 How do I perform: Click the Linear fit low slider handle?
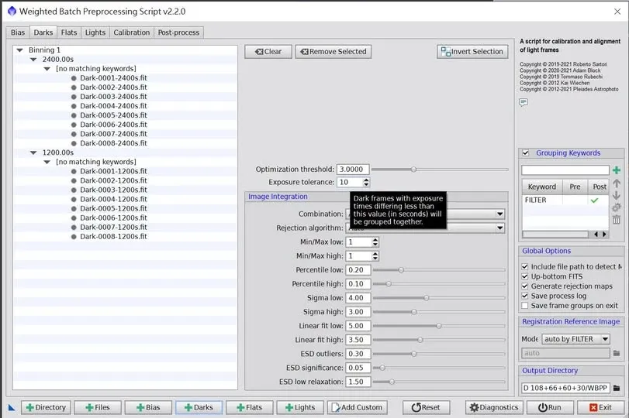(439, 326)
